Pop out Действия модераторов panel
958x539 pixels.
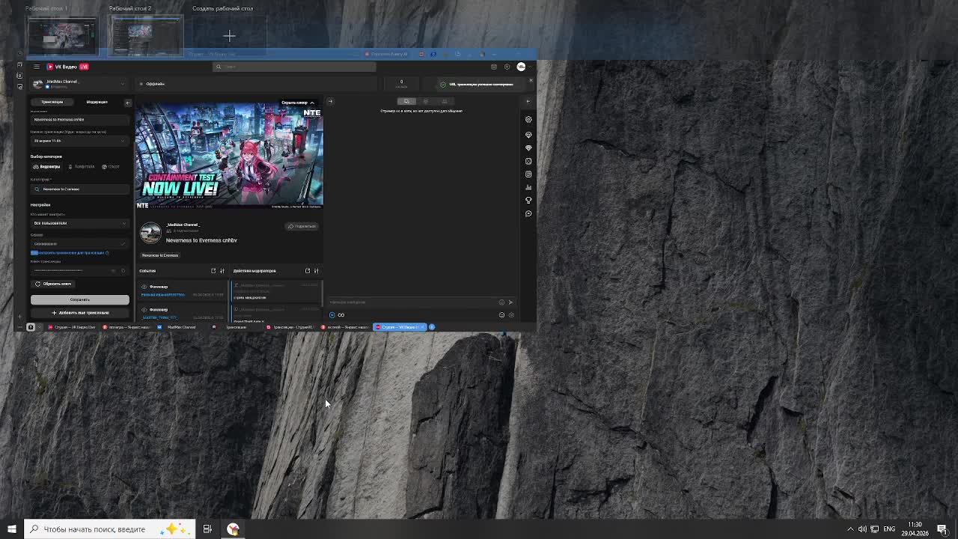click(307, 271)
